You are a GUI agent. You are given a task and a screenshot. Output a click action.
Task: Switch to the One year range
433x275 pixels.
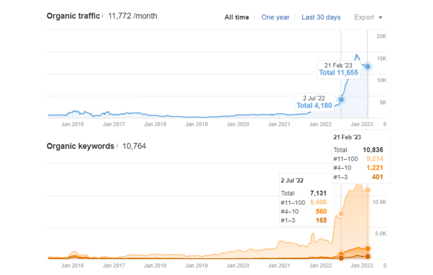click(276, 17)
